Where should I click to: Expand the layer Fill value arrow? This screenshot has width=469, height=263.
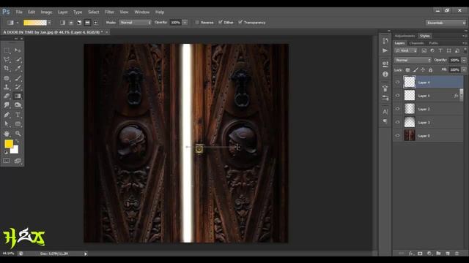point(464,70)
